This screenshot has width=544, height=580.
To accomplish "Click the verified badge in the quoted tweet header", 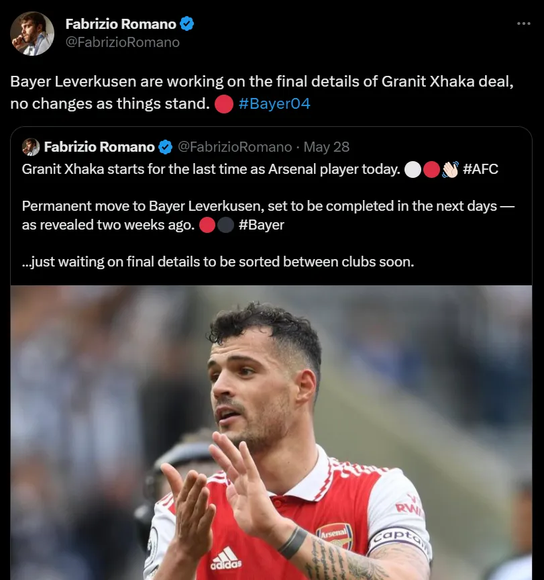I will pos(165,146).
